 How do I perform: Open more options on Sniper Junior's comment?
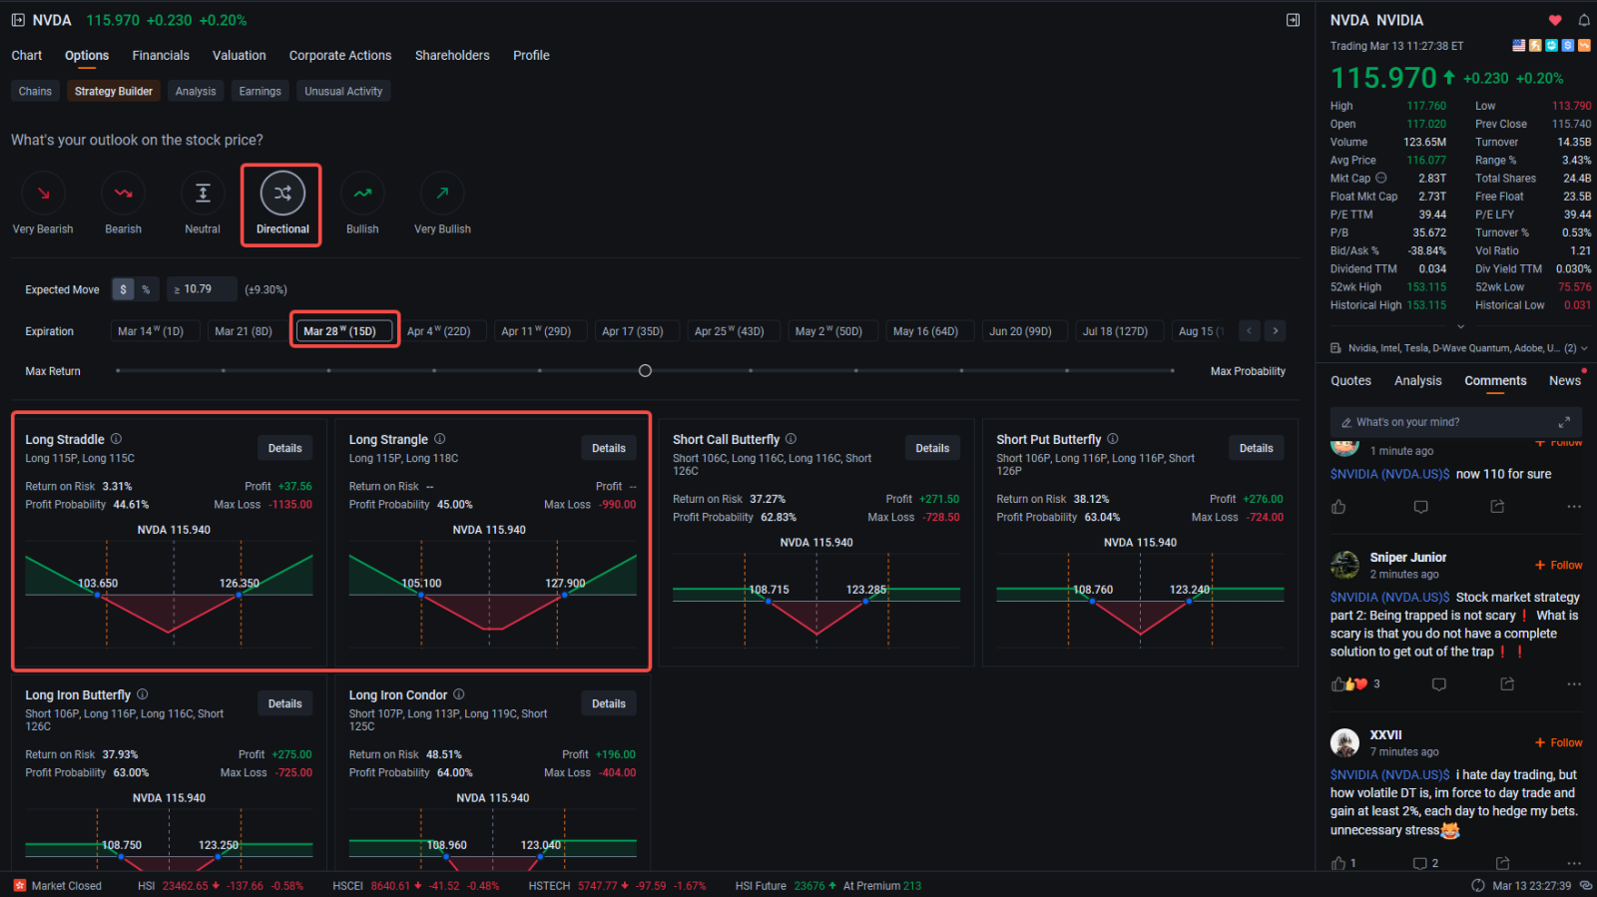[1574, 684]
